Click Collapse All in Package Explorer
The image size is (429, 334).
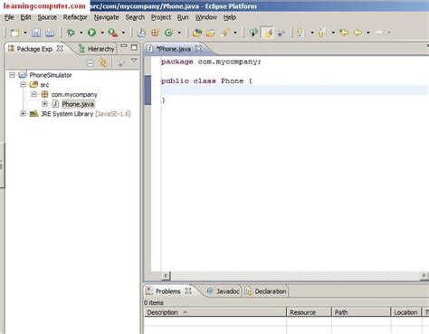[x=91, y=63]
